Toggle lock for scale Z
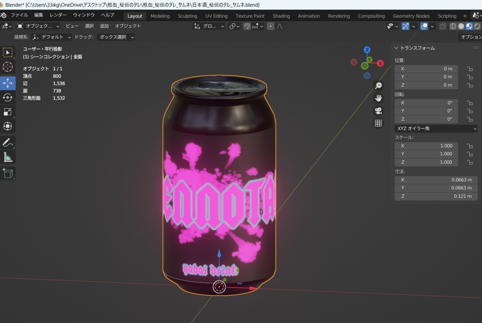The image size is (482, 323). click(470, 162)
